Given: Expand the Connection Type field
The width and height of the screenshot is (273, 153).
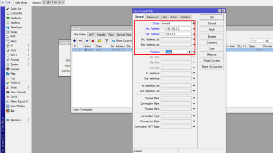Looking at the screenshot, I should pos(194,116).
